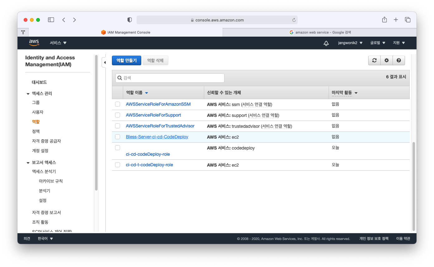The width and height of the screenshot is (434, 267).
Task: Open 계정 설정 in the sidebar
Action: tap(40, 151)
